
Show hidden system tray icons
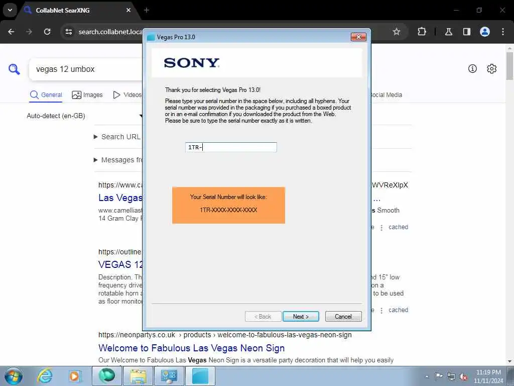tap(427, 377)
